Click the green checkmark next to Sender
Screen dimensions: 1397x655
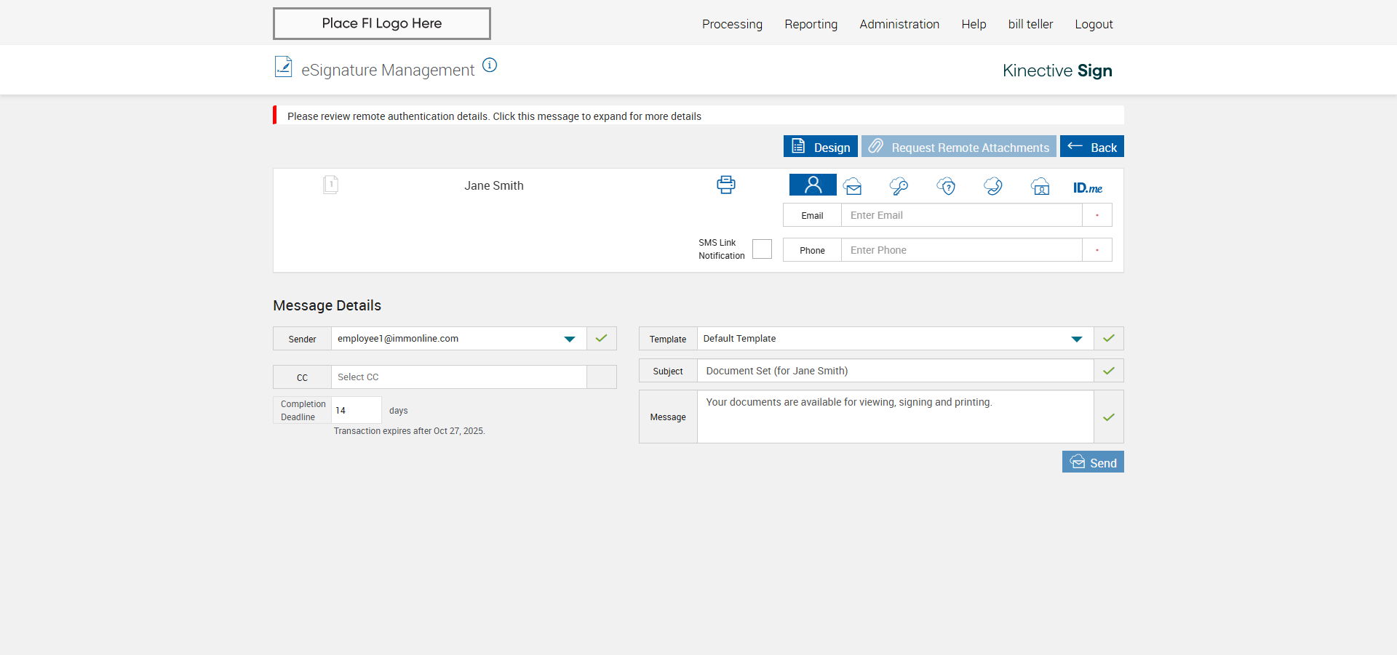[x=601, y=339]
